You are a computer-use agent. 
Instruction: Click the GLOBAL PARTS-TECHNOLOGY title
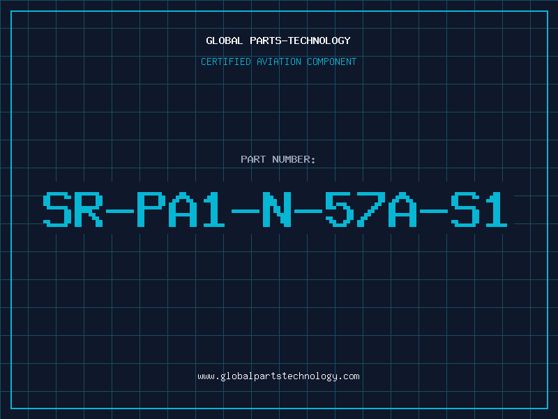(278, 41)
